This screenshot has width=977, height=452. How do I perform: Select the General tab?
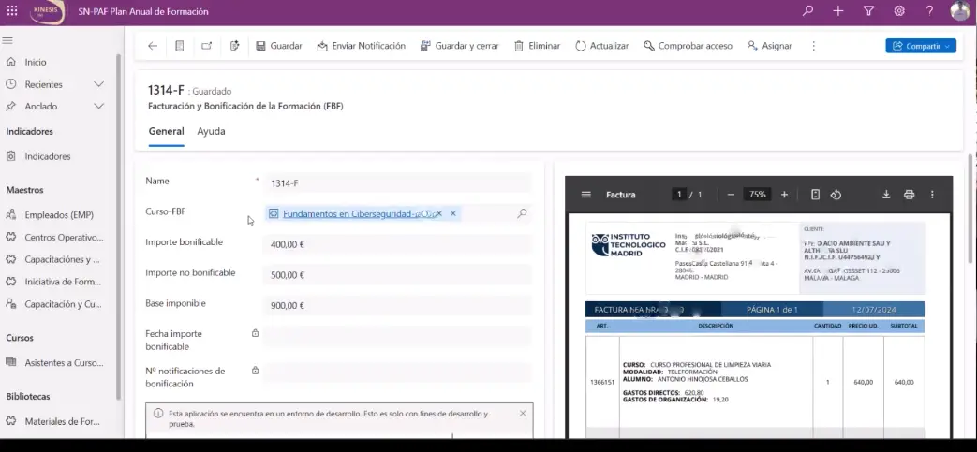point(166,131)
